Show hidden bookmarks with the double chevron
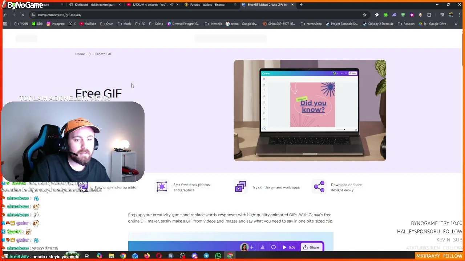Image resolution: width=465 pixels, height=261 pixels. (456, 24)
